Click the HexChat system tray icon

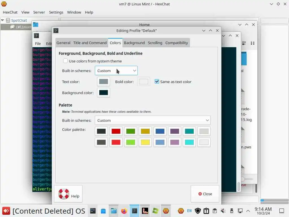tap(181, 211)
